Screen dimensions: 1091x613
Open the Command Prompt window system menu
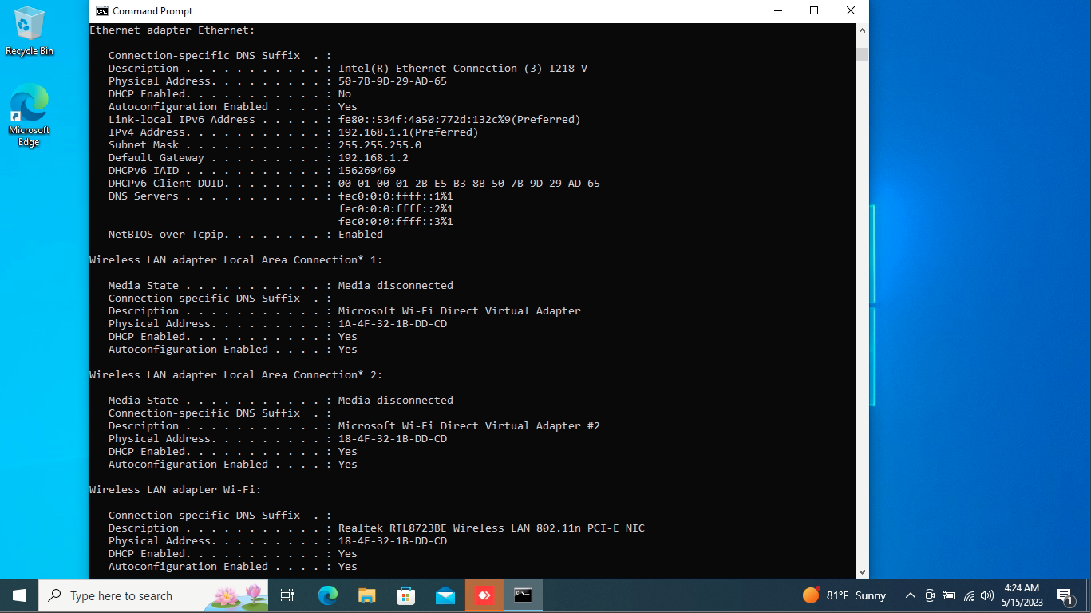(x=101, y=10)
